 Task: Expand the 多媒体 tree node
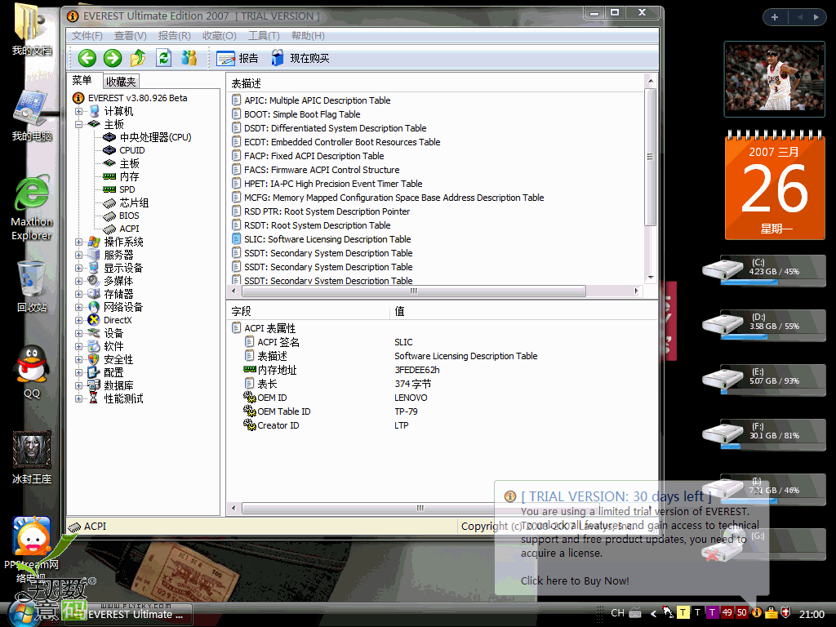point(78,281)
